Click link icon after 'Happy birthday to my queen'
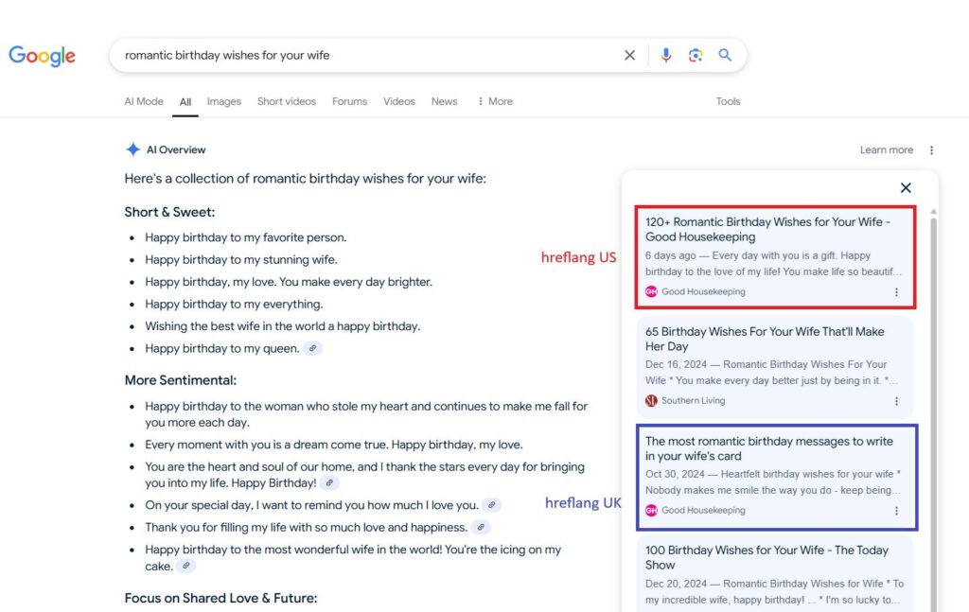Image resolution: width=969 pixels, height=612 pixels. point(312,349)
